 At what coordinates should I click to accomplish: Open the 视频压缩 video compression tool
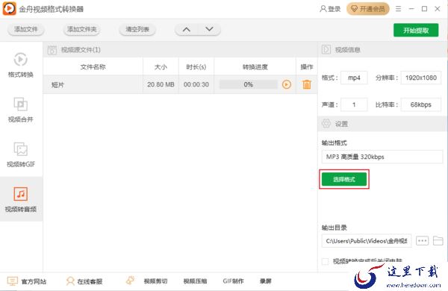tap(195, 281)
